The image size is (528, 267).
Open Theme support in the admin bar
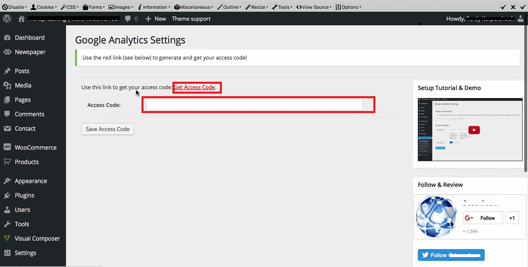coord(191,19)
